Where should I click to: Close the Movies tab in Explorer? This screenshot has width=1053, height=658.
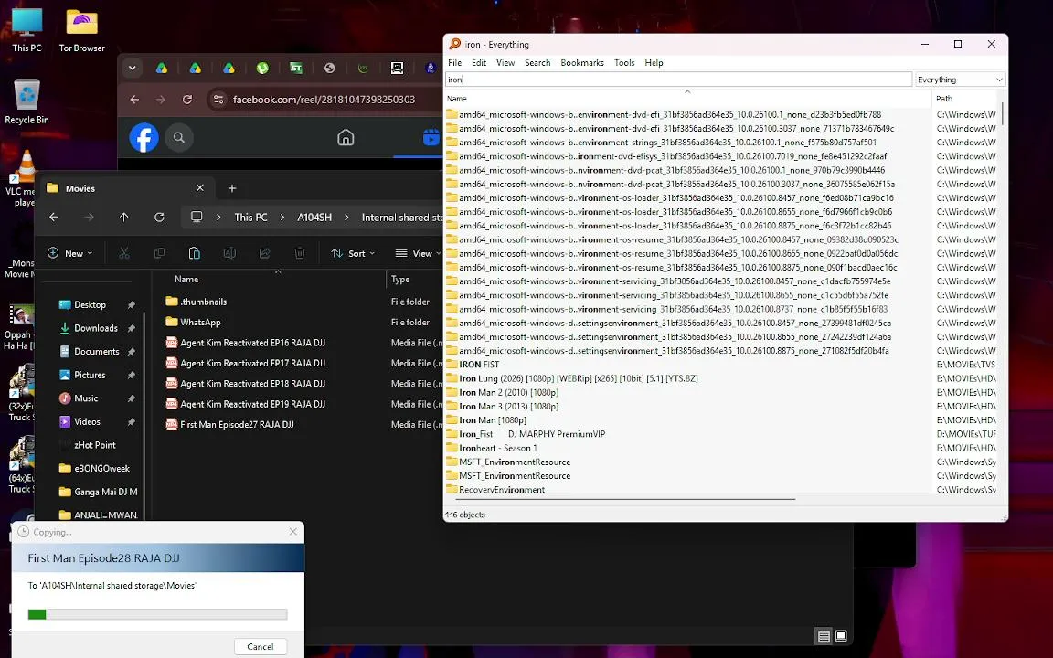(200, 188)
